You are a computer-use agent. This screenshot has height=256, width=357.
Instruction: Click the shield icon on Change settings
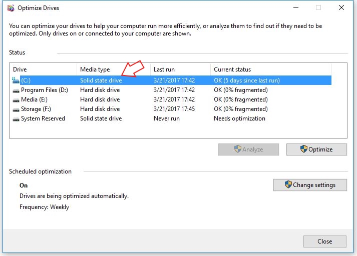click(288, 184)
